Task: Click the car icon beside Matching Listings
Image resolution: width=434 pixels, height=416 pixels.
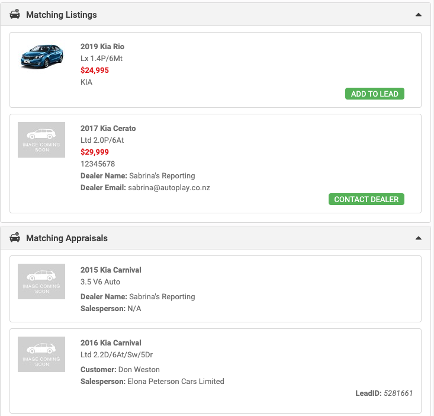Action: tap(15, 14)
